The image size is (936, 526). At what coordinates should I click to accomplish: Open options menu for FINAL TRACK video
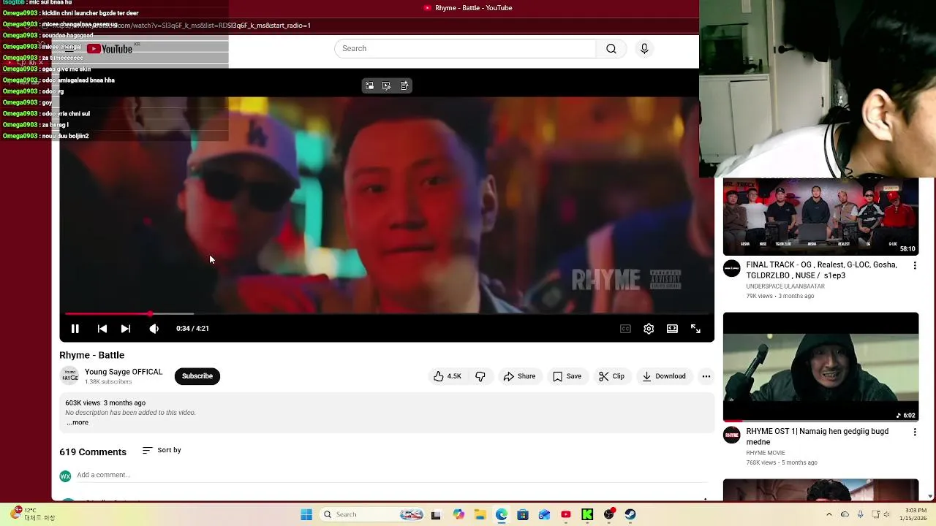coord(914,266)
